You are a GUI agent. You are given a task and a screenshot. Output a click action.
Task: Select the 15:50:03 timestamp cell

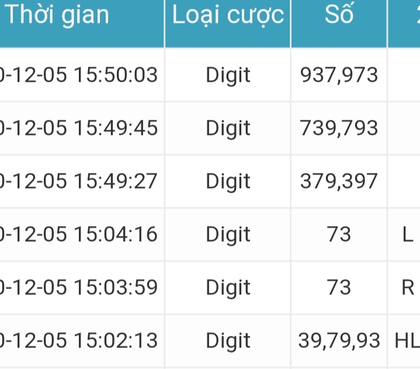pyautogui.click(x=79, y=75)
